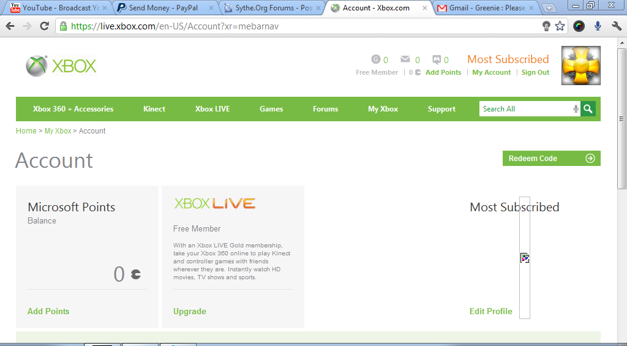Click Add Points under Microsoft Points balance
The image size is (627, 346).
point(48,311)
